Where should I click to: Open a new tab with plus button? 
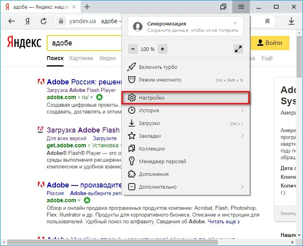tap(87, 7)
